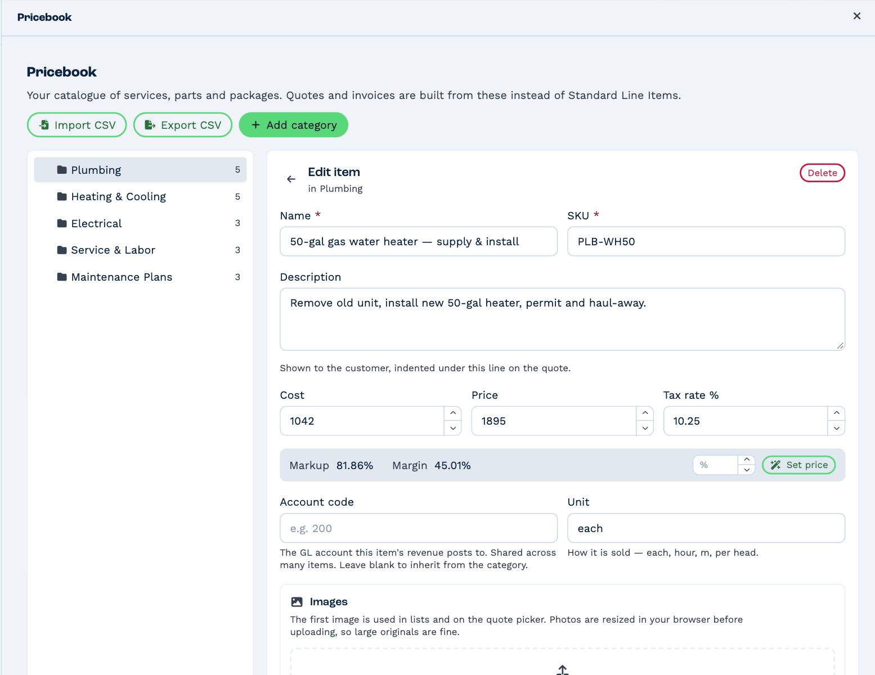Image resolution: width=875 pixels, height=675 pixels.
Task: Click the Plumbing folder icon
Action: [x=62, y=170]
